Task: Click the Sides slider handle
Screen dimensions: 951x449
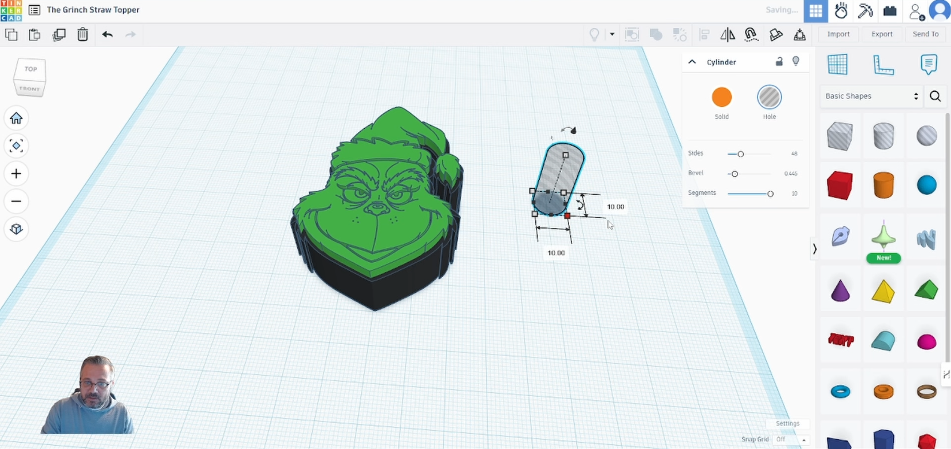Action: (740, 154)
